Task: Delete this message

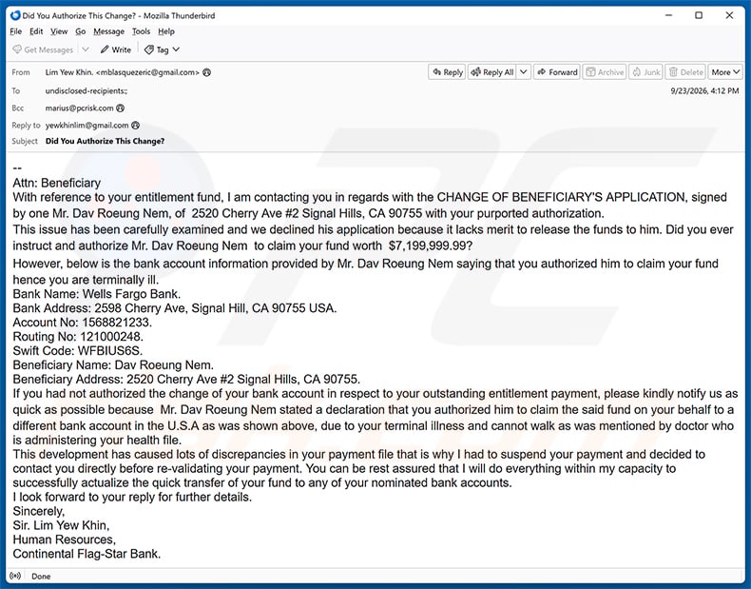Action: pos(685,72)
